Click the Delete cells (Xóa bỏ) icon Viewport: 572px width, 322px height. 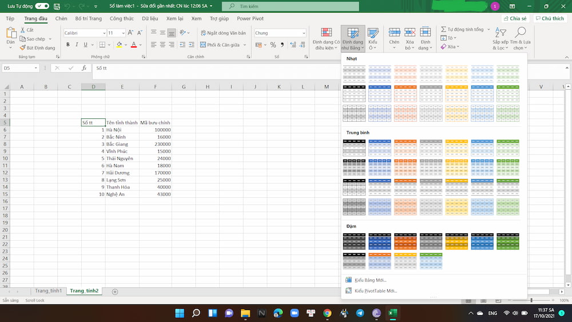[x=410, y=33]
